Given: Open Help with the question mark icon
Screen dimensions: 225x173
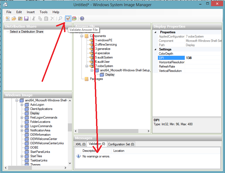Looking at the screenshot, I should pos(82,19).
